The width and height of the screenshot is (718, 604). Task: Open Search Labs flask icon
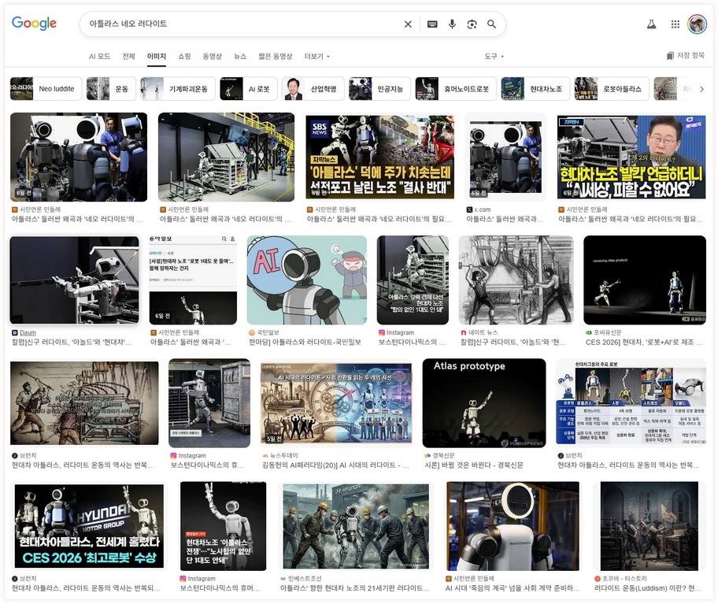point(651,24)
